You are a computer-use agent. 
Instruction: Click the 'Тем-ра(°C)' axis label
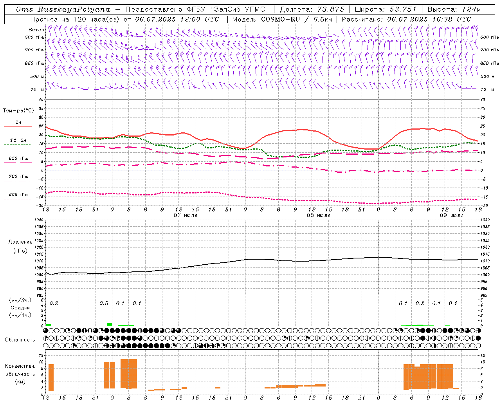(x=18, y=111)
